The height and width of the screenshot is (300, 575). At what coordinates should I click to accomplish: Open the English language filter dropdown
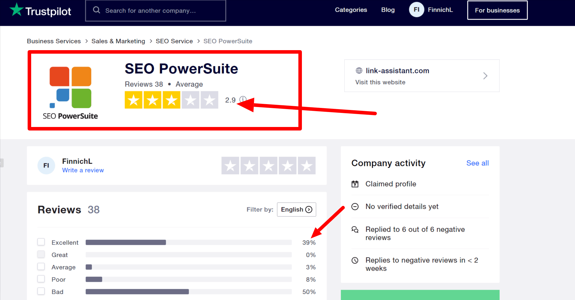[x=296, y=209]
